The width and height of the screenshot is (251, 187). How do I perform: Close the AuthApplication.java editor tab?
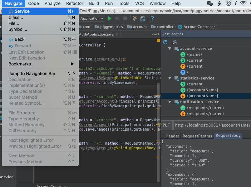pyautogui.click(x=117, y=34)
